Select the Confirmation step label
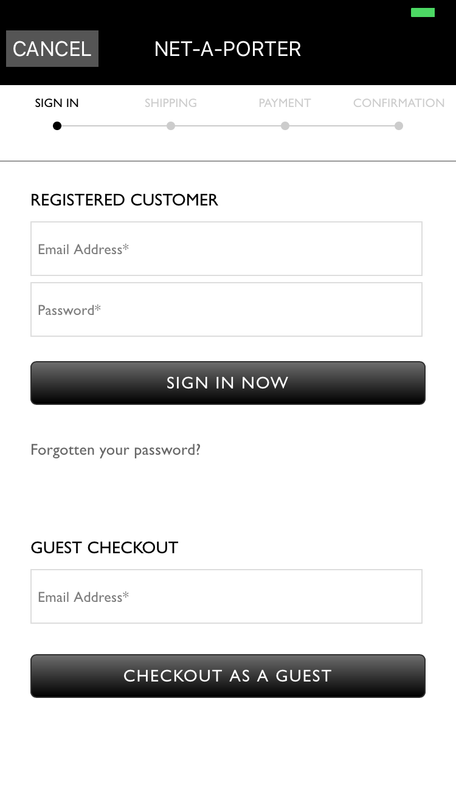The width and height of the screenshot is (456, 811). pos(399,103)
